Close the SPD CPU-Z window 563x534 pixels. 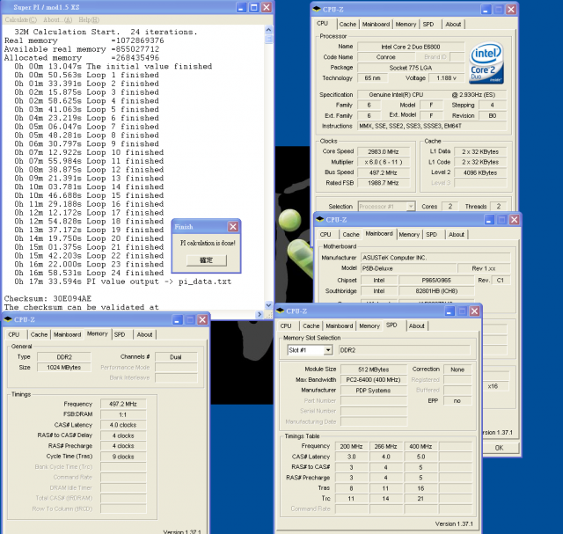475,311
